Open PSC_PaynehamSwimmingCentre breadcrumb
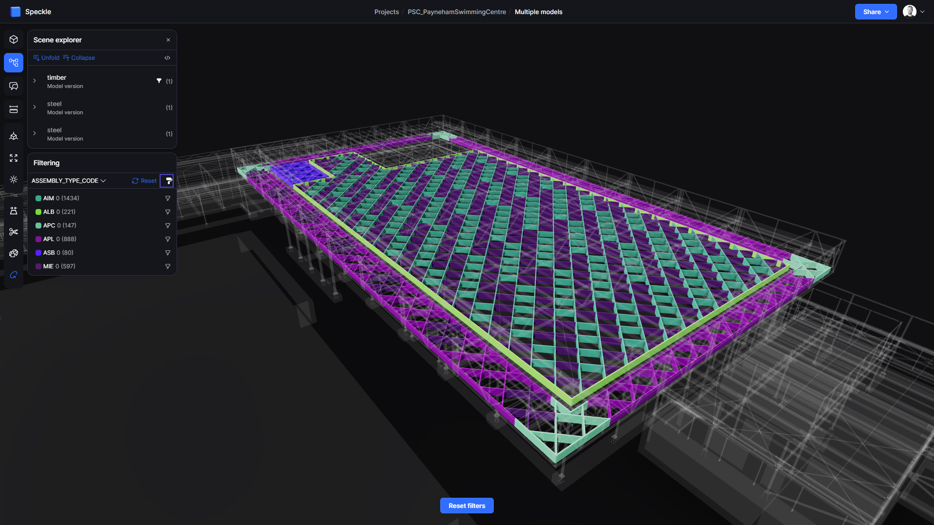 (456, 12)
